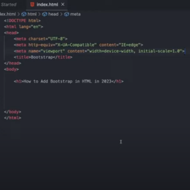Click the closing head tag
The width and height of the screenshot is (190, 190).
13,63
